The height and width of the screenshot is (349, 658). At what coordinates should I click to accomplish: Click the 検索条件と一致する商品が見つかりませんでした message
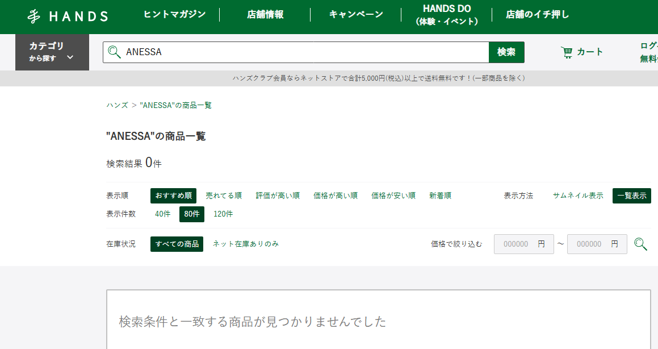point(252,322)
